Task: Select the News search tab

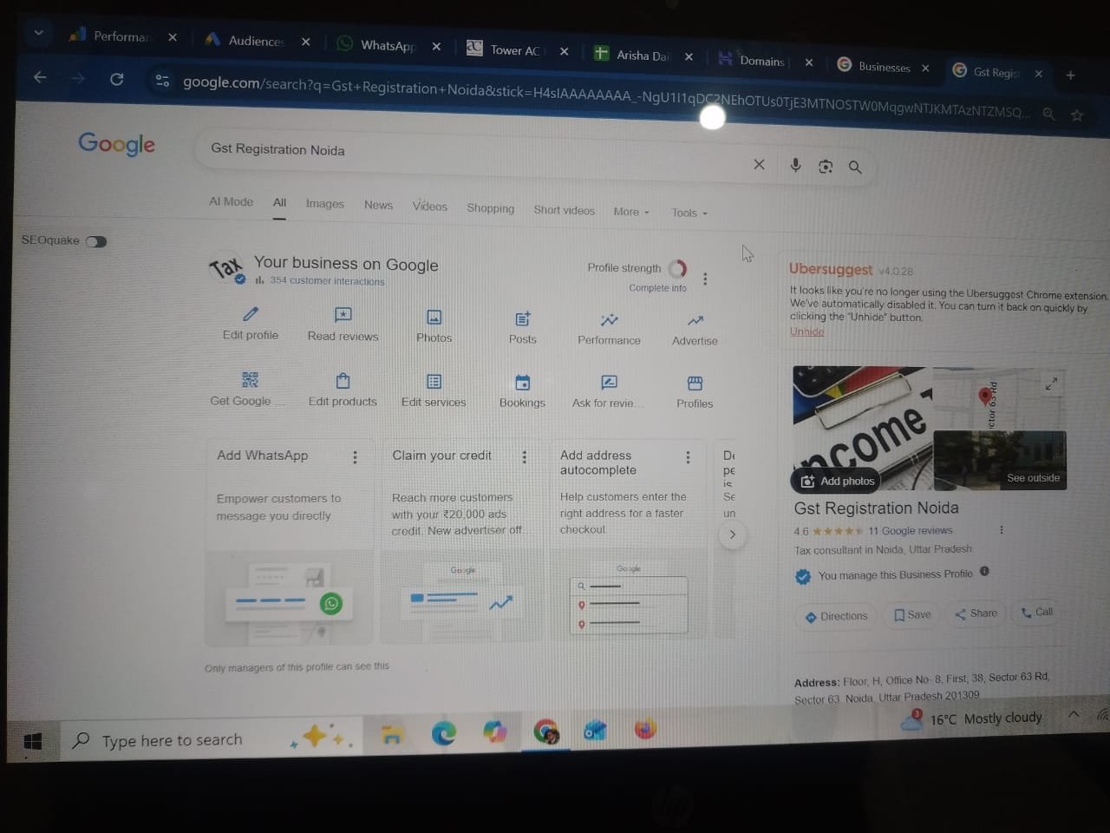Action: click(x=378, y=205)
